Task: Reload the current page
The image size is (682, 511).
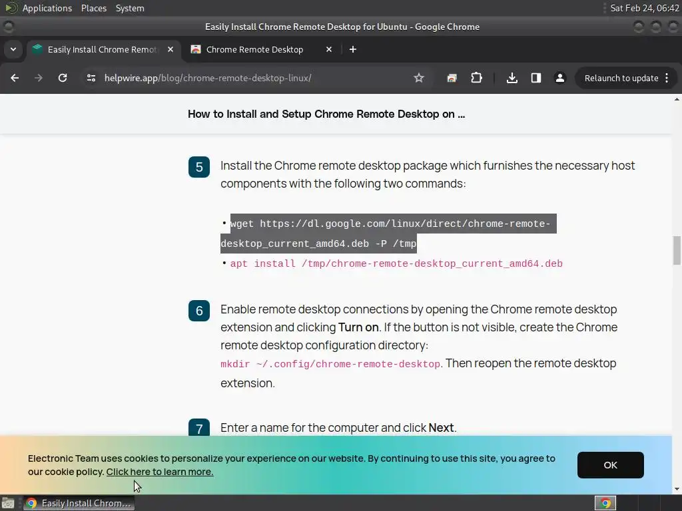Action: pos(63,78)
